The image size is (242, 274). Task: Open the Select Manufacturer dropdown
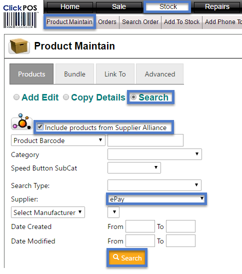[x=48, y=212]
